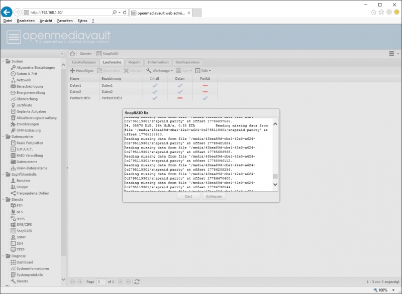The height and width of the screenshot is (294, 402).
Task: Open Reale Festplatten disk icon
Action: (13, 143)
